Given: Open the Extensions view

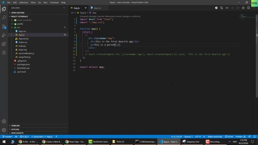Looking at the screenshot, I should tap(4, 44).
